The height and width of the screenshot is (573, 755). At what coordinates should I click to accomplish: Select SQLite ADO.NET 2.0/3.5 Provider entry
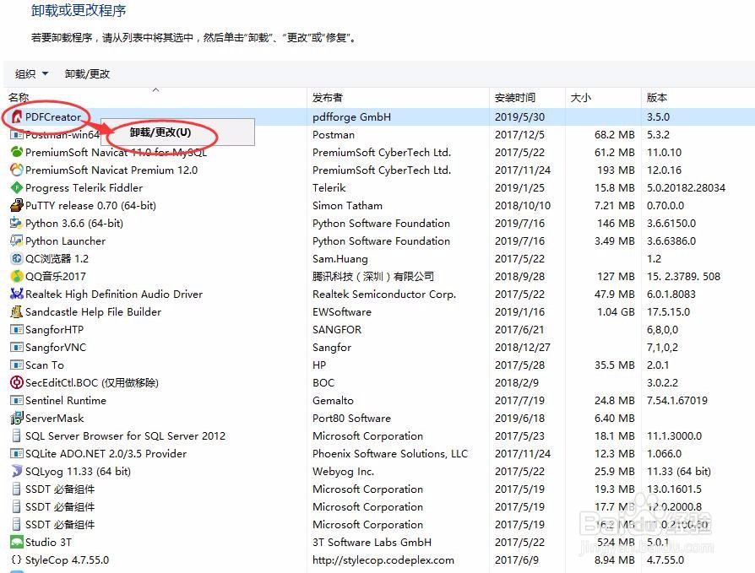click(106, 454)
